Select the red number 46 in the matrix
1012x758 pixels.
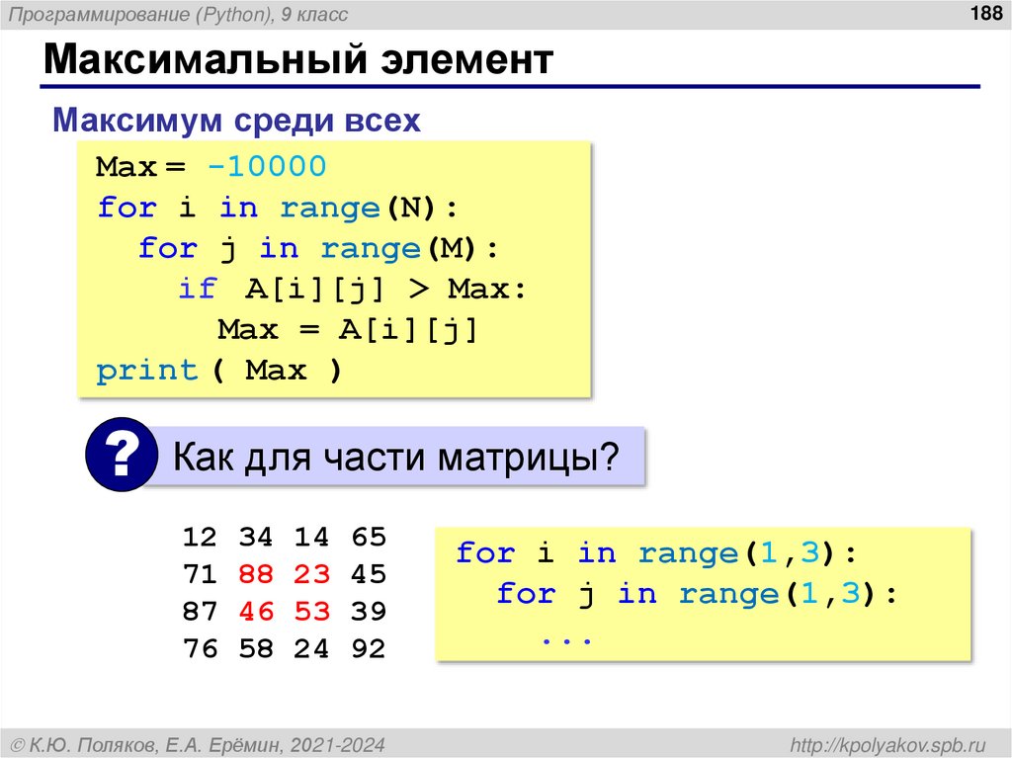[259, 612]
